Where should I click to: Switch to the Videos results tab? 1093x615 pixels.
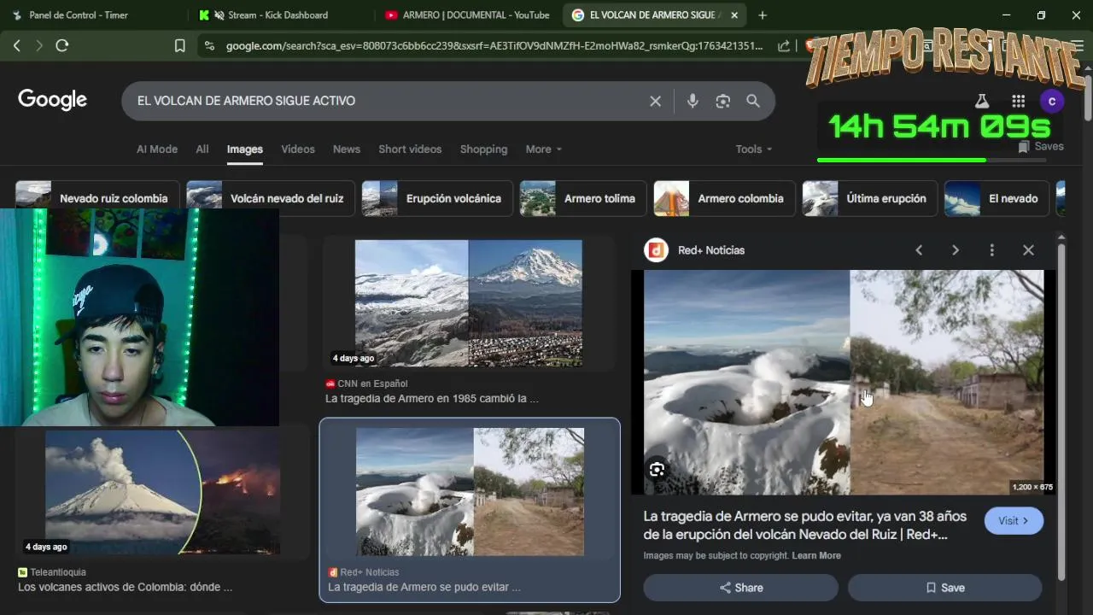pyautogui.click(x=298, y=149)
